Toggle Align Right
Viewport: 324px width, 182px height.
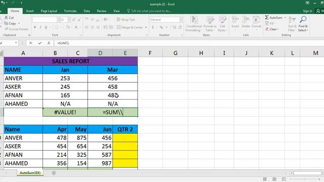98,27
